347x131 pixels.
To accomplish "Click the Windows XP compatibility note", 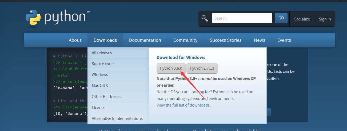I will [x=206, y=82].
